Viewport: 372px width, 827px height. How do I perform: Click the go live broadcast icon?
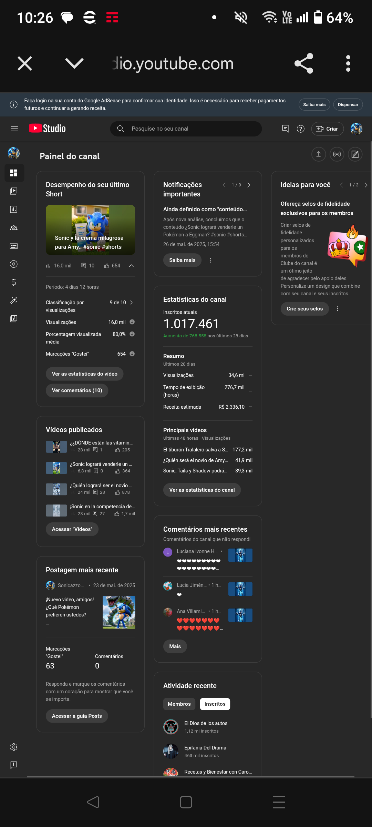click(x=337, y=154)
